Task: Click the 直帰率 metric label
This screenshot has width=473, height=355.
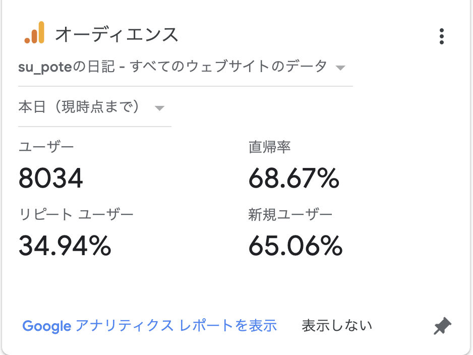Action: pyautogui.click(x=269, y=147)
